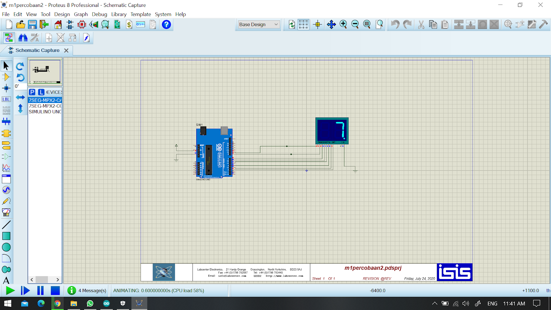
Task: Select the Selection Mode arrow tool
Action: tap(6, 65)
